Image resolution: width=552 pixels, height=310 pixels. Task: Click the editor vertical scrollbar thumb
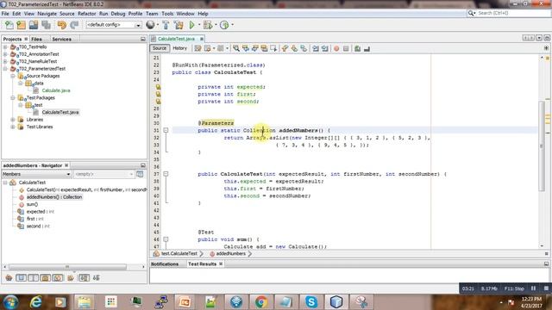pos(542,146)
